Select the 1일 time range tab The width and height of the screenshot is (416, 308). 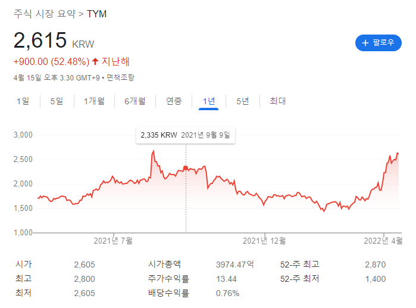click(23, 101)
